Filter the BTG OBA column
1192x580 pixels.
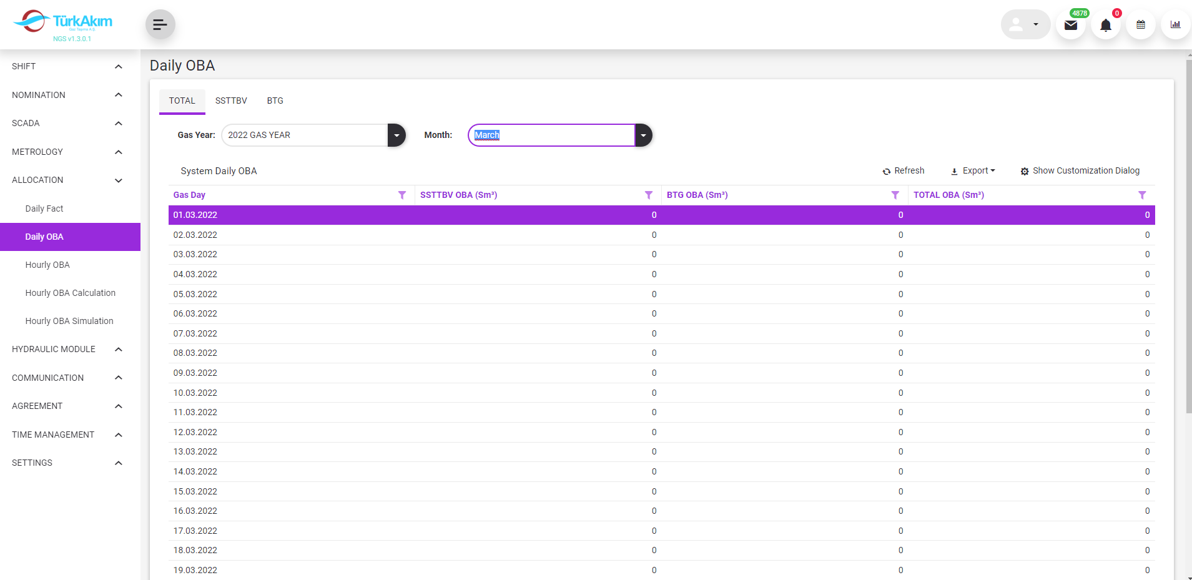point(895,195)
